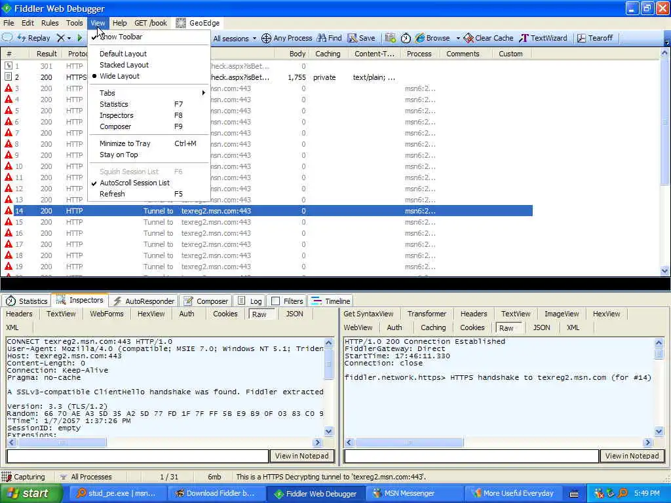Image resolution: width=671 pixels, height=503 pixels.
Task: Click request pane horizontal scrollbar thumb
Action: pyautogui.click(x=62, y=443)
